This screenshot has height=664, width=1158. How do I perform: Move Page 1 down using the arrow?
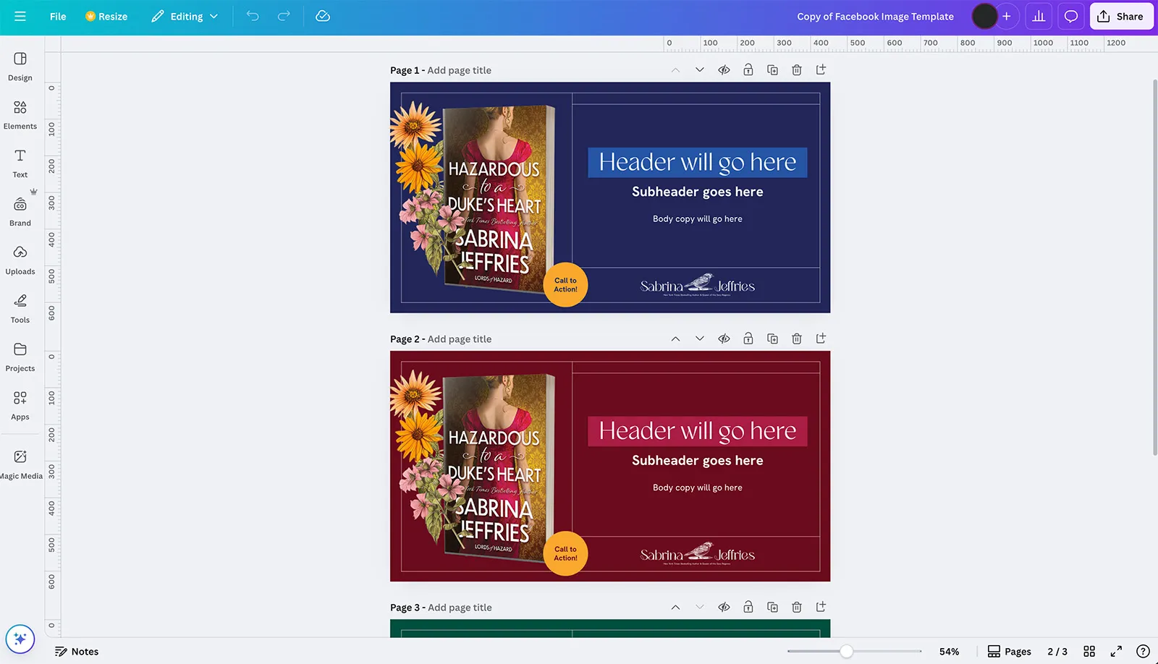699,69
